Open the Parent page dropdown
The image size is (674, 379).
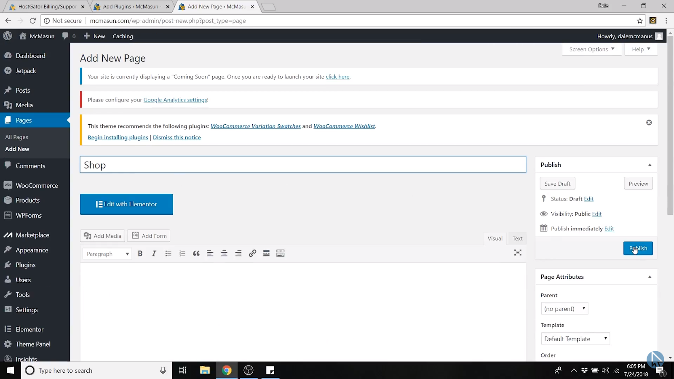[x=564, y=309]
